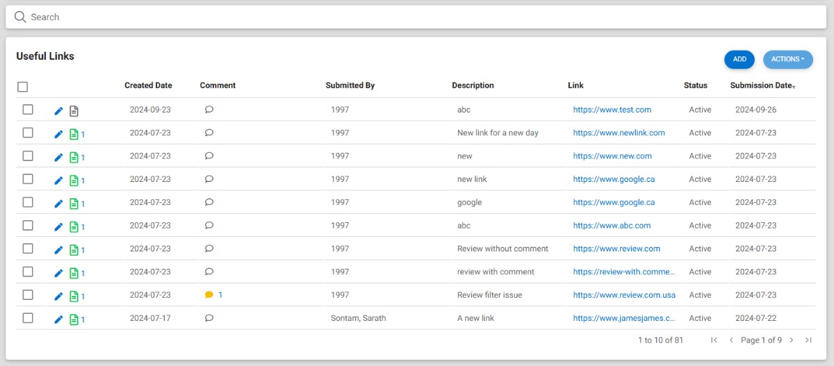
Task: Open the https://www.review.com.usa link
Action: [624, 295]
